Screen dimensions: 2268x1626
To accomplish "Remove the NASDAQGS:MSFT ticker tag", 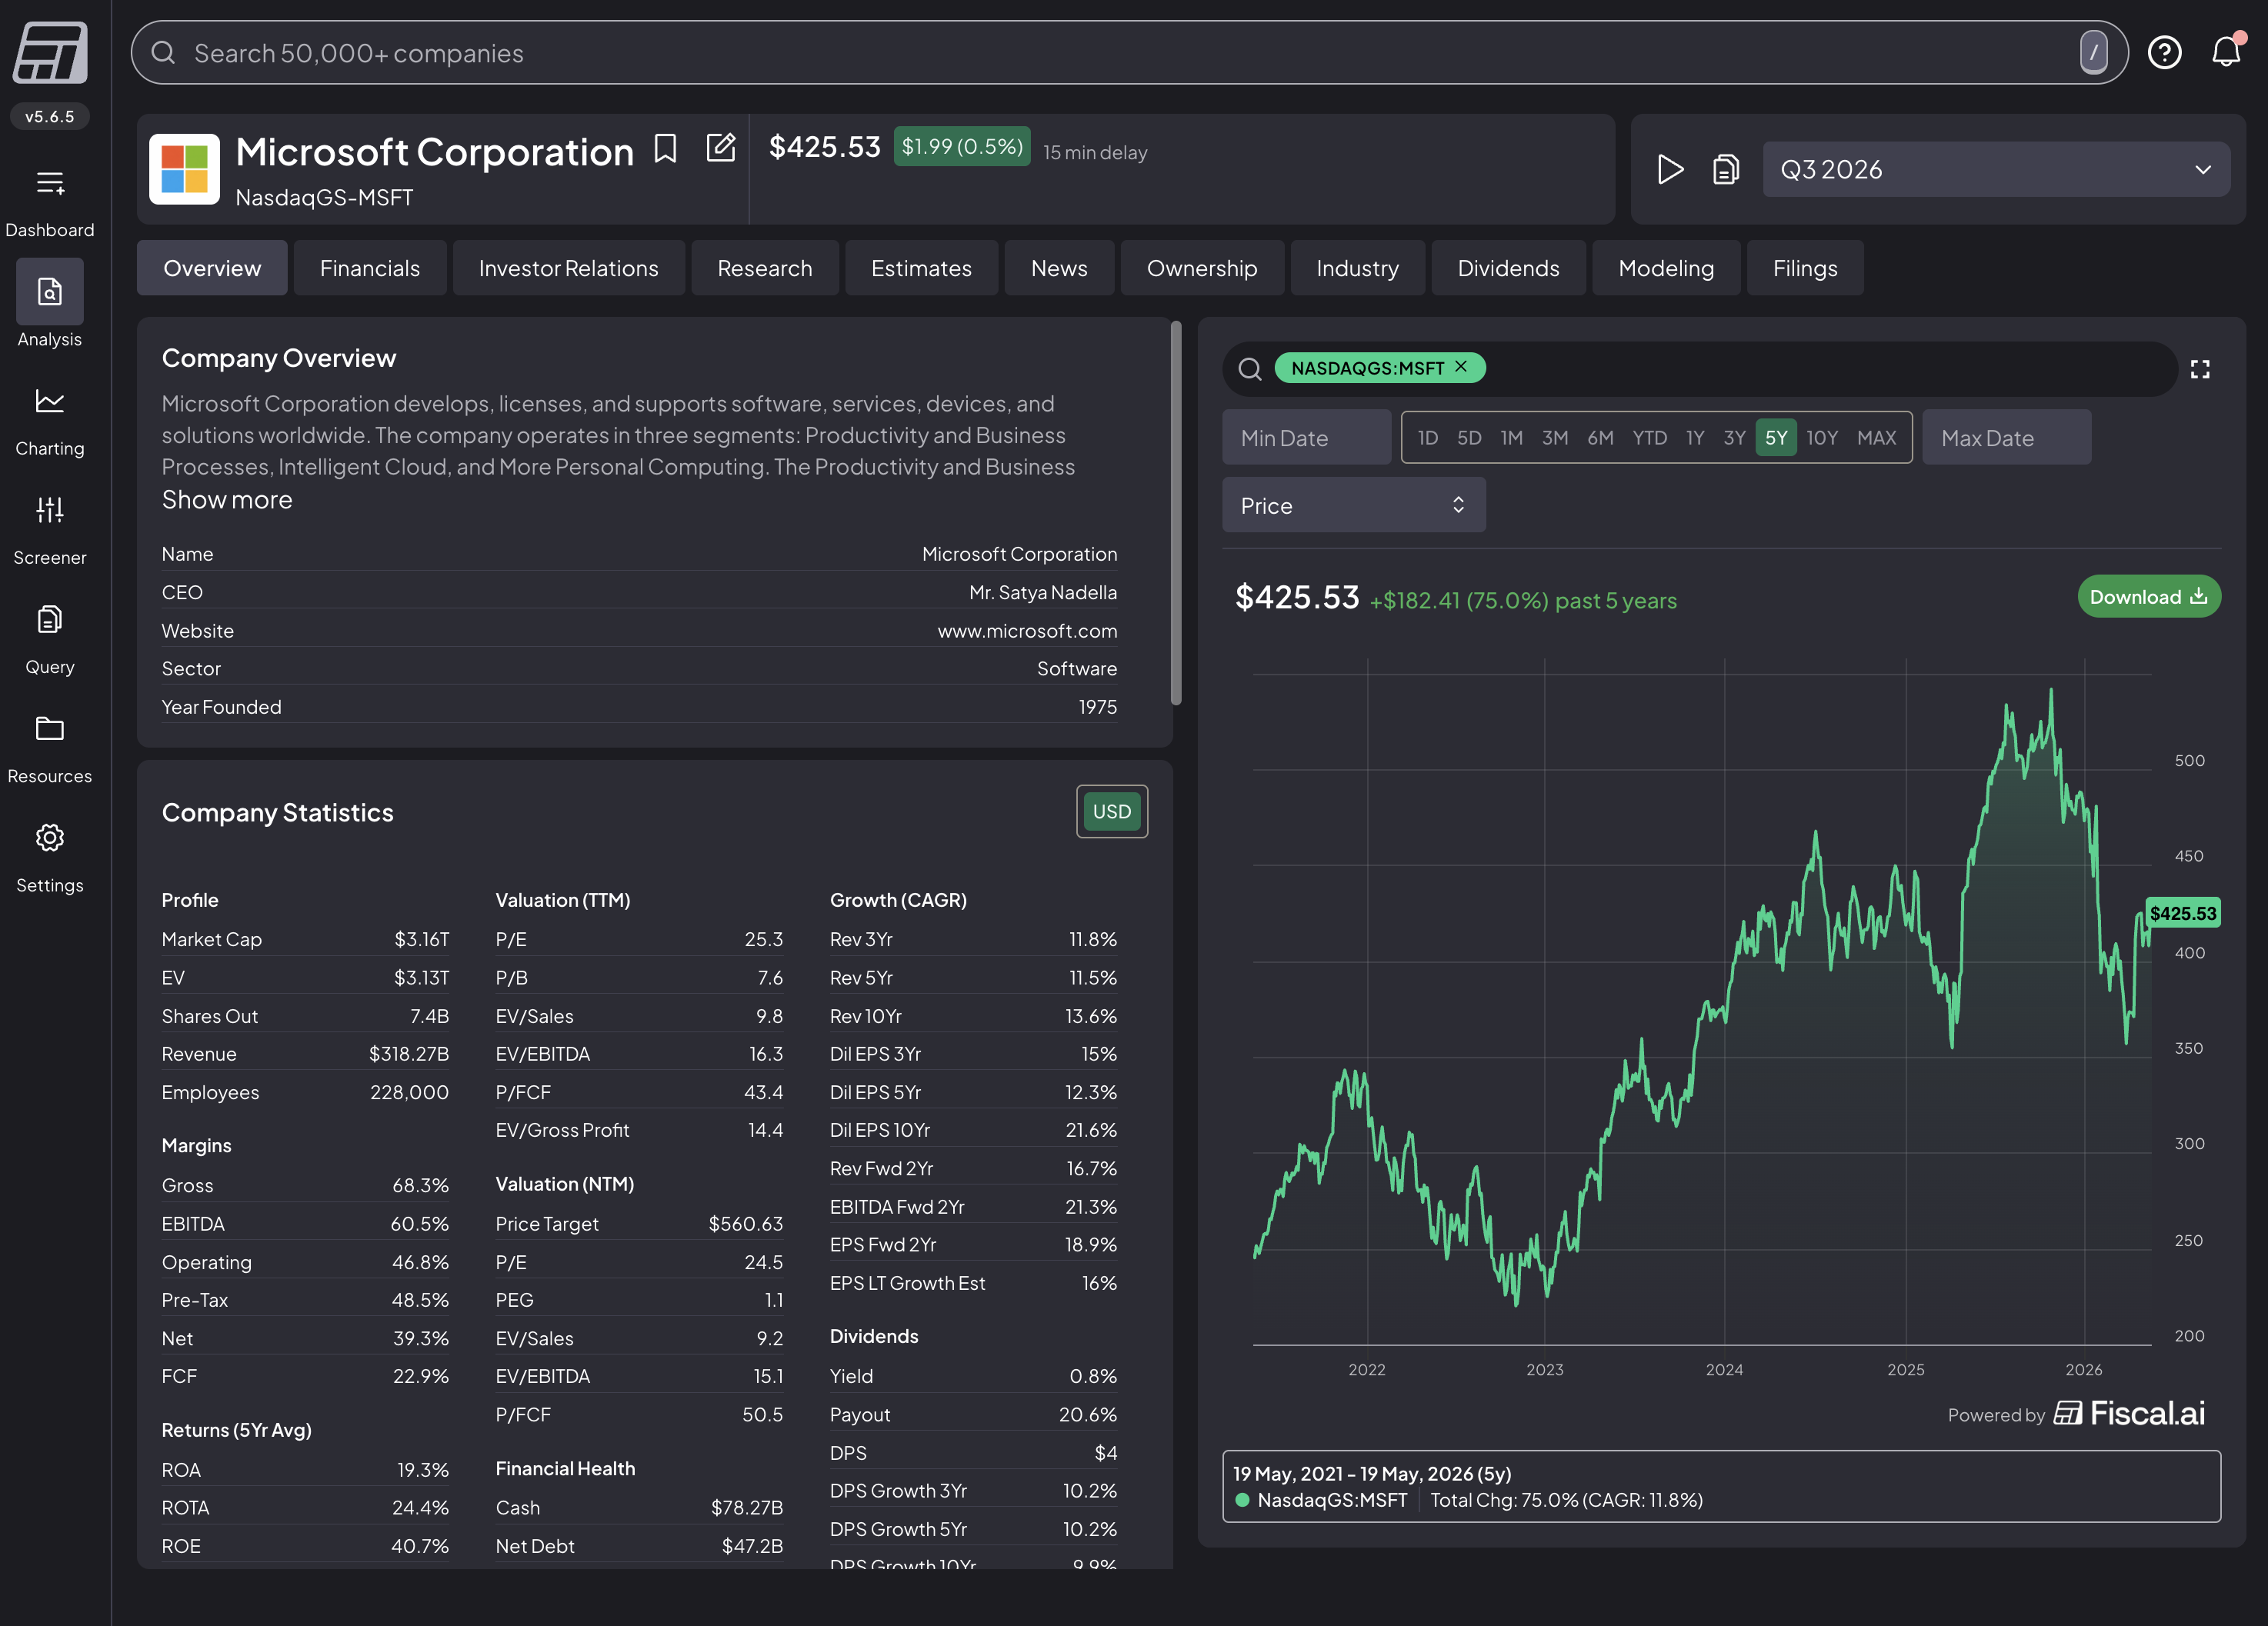I will coord(1461,367).
